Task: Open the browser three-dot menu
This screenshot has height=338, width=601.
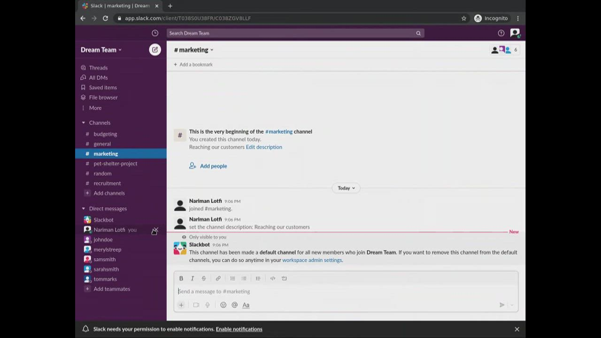Action: [x=518, y=18]
